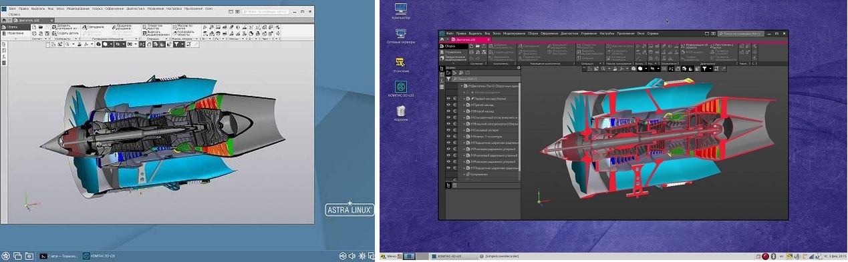Select the Сборка toolset in dark window
The image size is (848, 262).
pos(450,46)
